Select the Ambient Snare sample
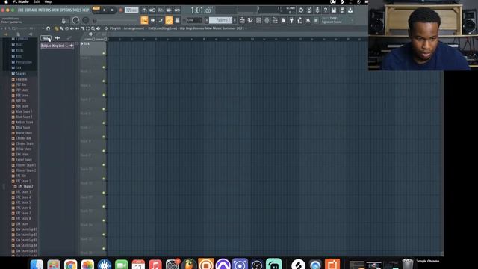Image resolution: width=478 pixels, height=269 pixels. coord(24,123)
